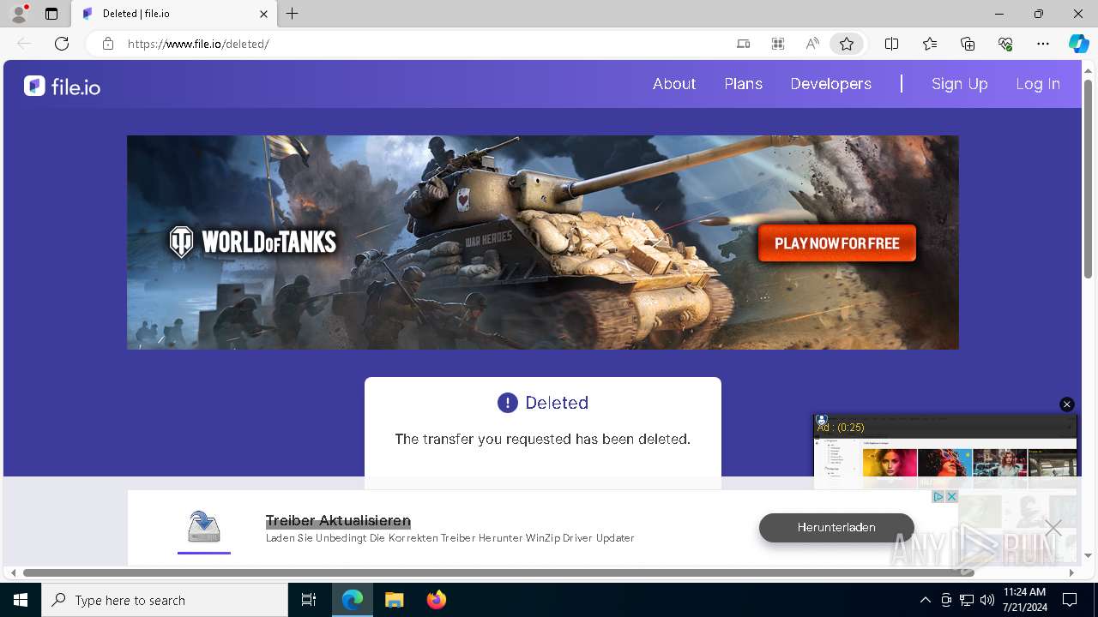The height and width of the screenshot is (617, 1098).
Task: Open the Windows Start menu
Action: pos(21,600)
